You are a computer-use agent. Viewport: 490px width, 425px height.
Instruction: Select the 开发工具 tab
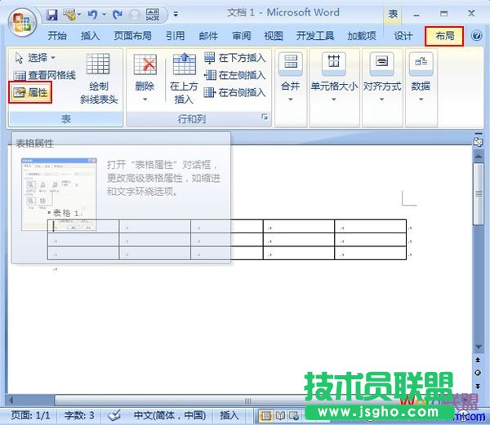tap(315, 36)
